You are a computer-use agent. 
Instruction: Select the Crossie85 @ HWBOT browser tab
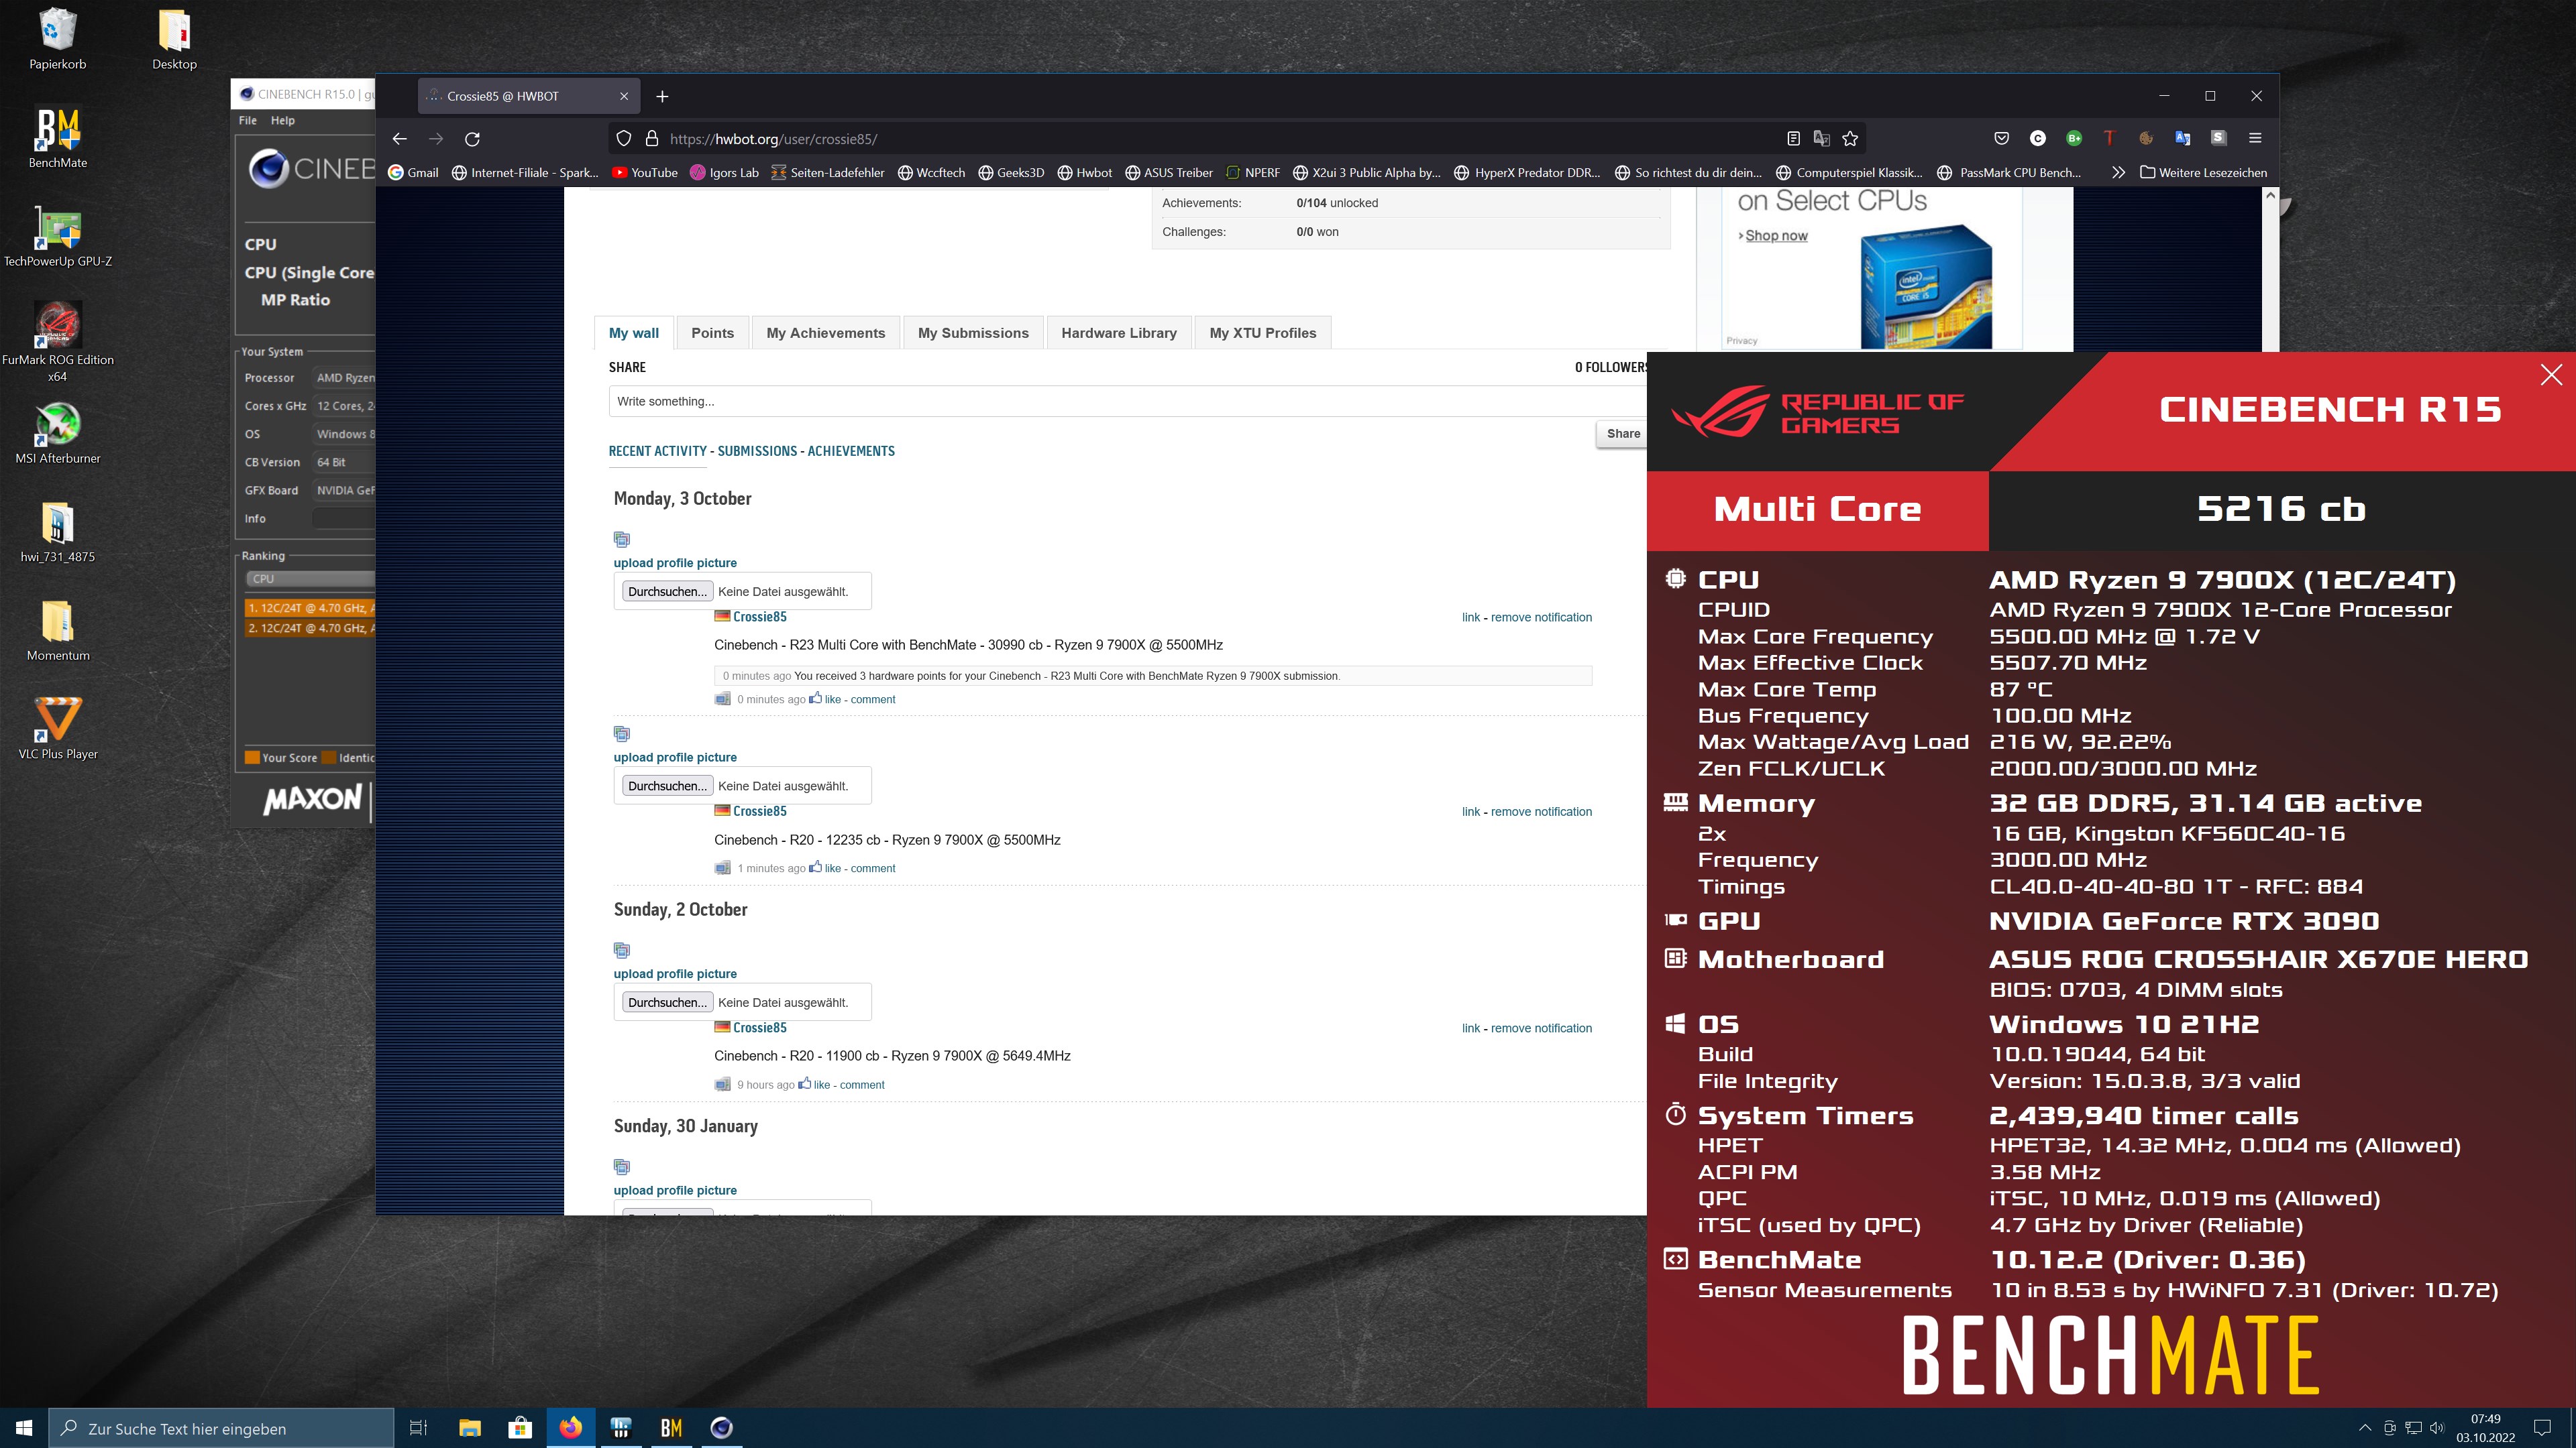pyautogui.click(x=528, y=96)
